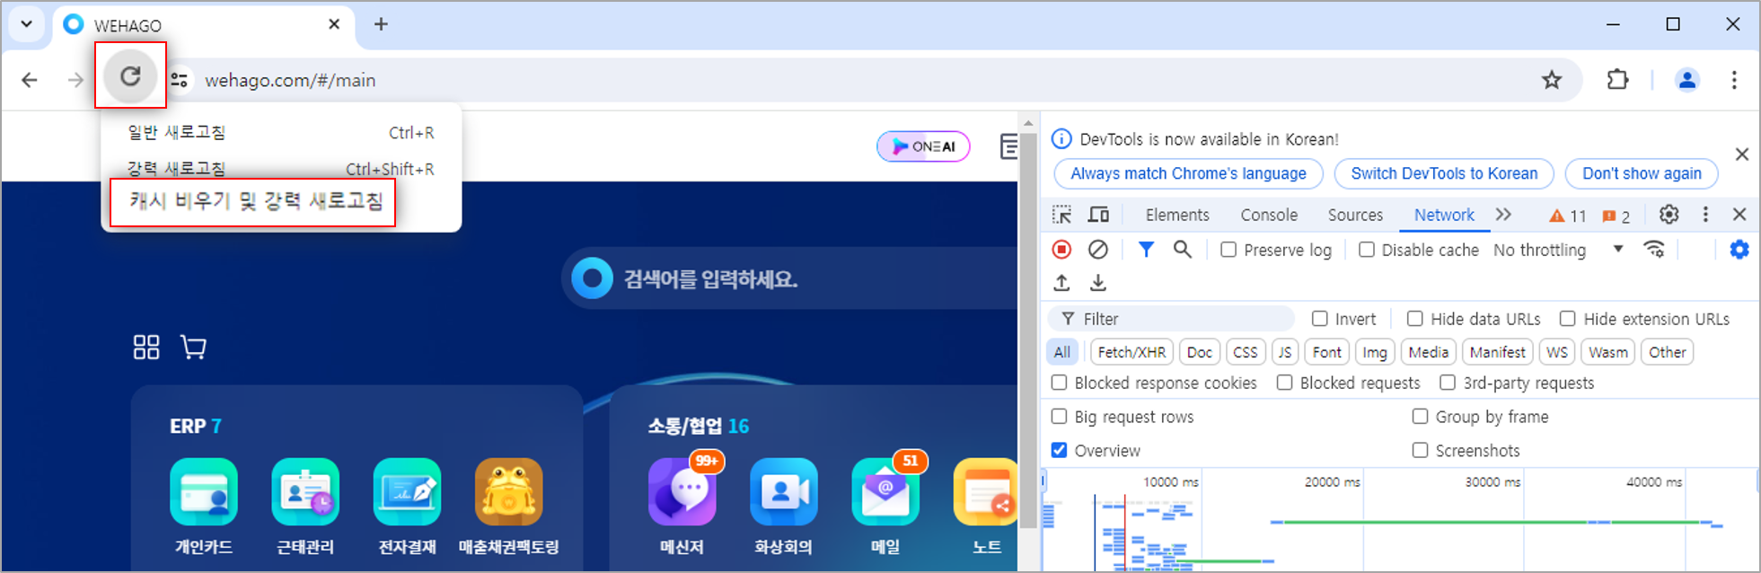
Task: Uncheck the Overview checkbox
Action: coord(1060,450)
